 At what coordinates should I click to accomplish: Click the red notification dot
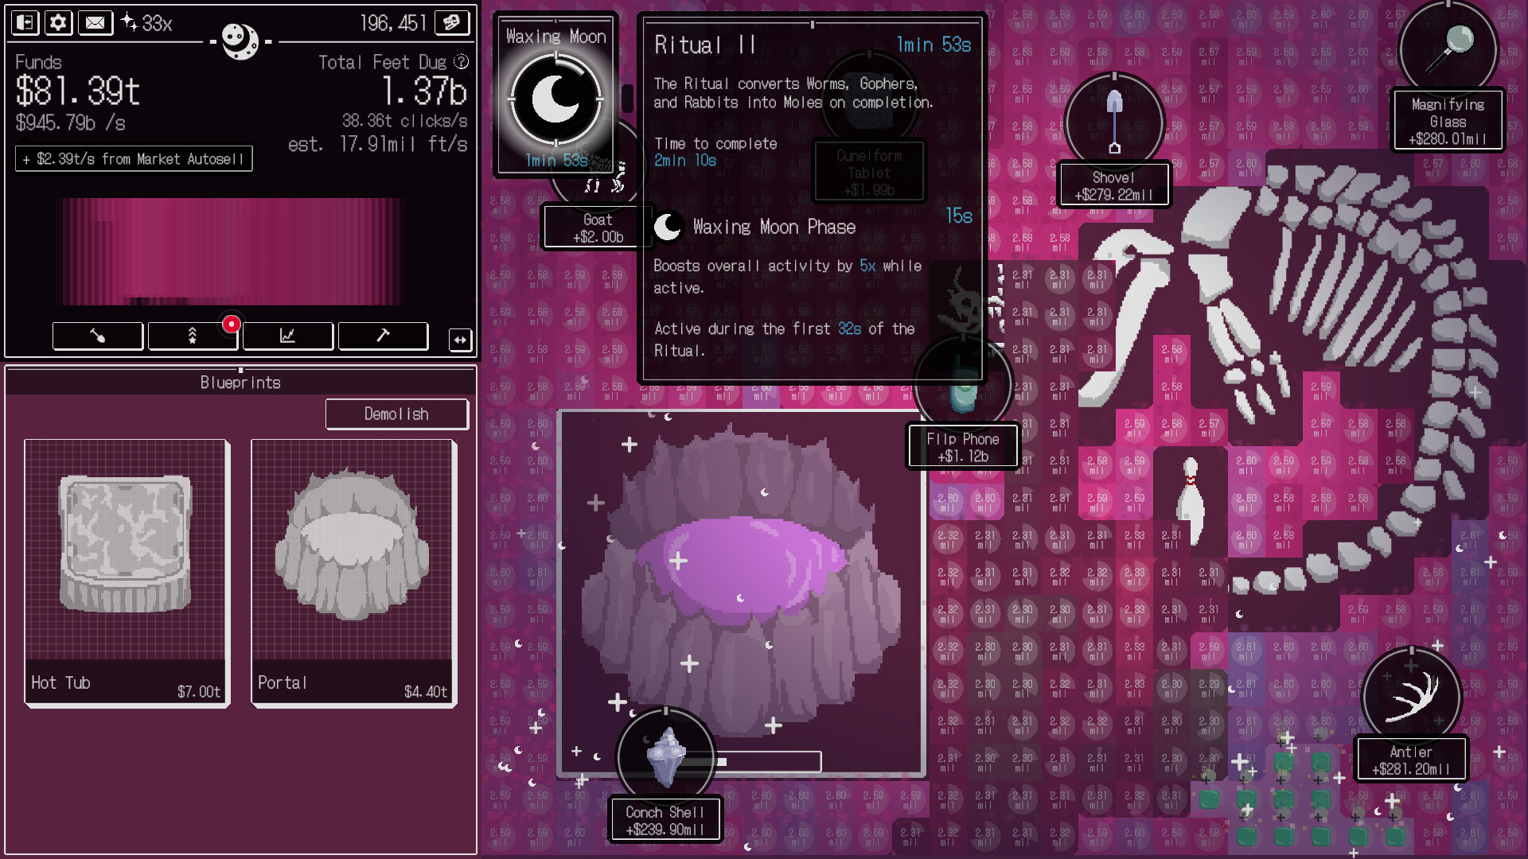pos(231,324)
